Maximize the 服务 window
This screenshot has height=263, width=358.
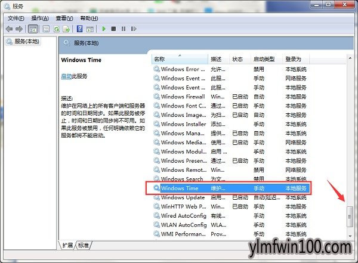click(x=328, y=5)
